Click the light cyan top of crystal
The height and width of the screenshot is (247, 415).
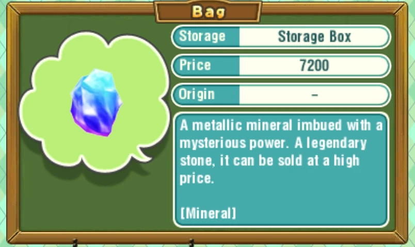[98, 77]
